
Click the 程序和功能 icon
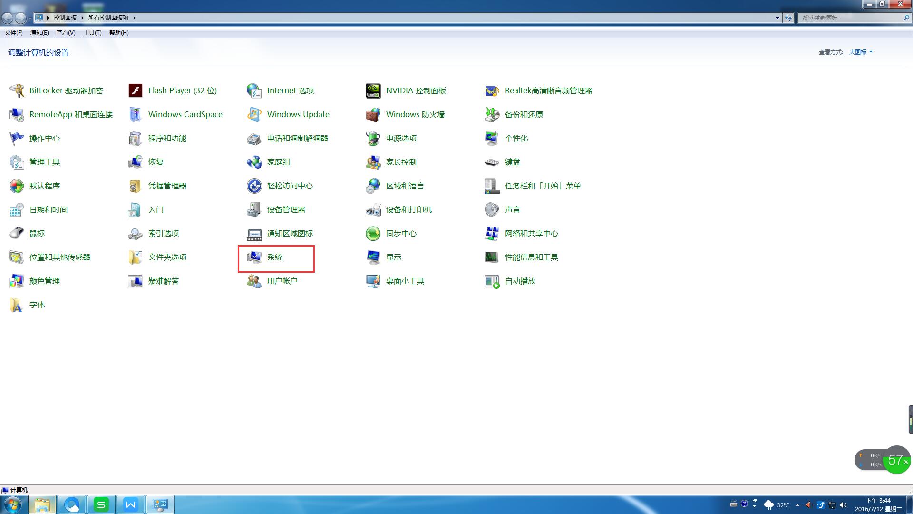[136, 138]
